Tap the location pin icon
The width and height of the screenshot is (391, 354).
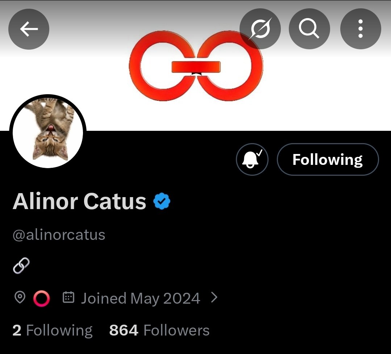20,298
